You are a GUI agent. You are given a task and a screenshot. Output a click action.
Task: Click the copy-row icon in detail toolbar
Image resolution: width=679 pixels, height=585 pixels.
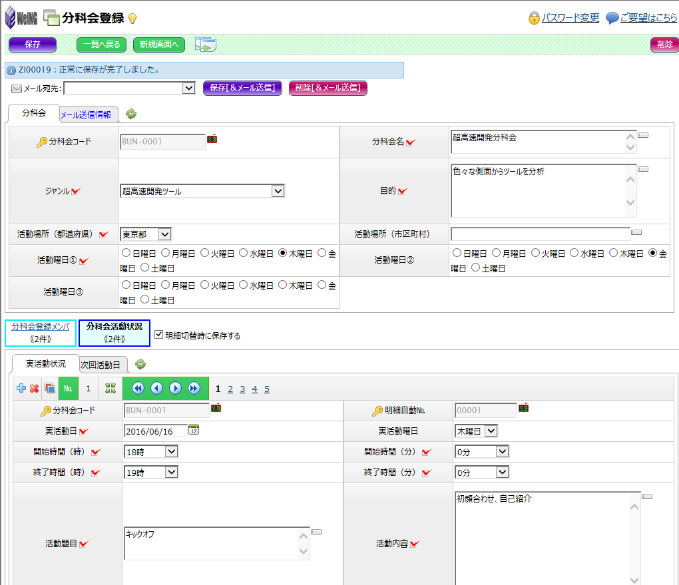49,388
